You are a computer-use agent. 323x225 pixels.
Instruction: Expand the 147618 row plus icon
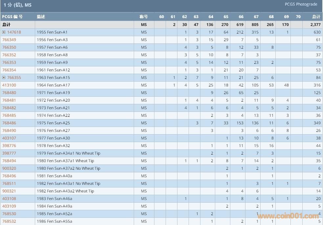coord(4,32)
